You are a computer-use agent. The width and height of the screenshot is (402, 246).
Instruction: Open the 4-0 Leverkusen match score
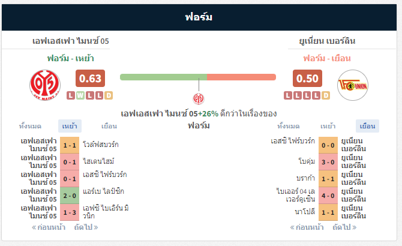tap(328, 196)
